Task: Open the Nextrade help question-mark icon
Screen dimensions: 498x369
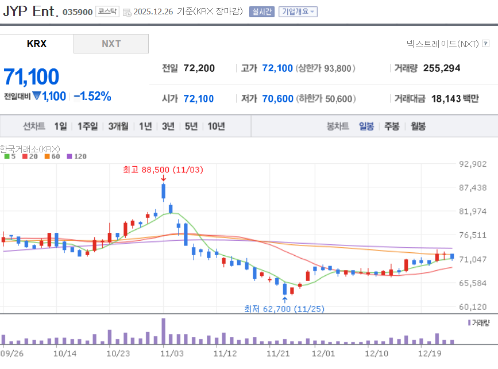Action: tap(485, 44)
